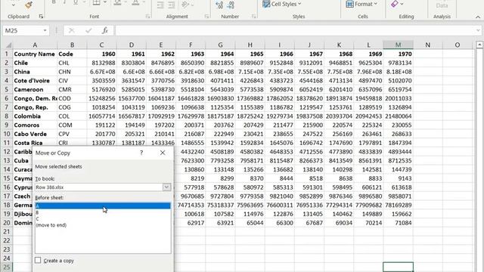Click the Select All corner triangle

click(x=8, y=45)
